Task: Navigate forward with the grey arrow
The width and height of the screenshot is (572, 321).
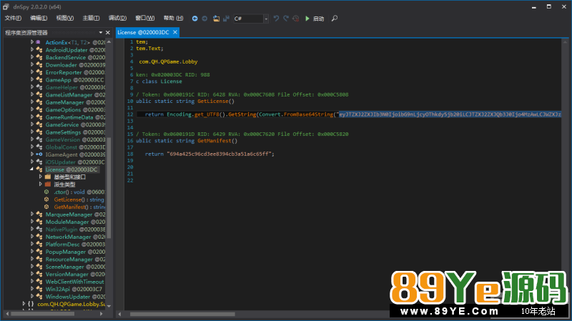Action: (204, 19)
